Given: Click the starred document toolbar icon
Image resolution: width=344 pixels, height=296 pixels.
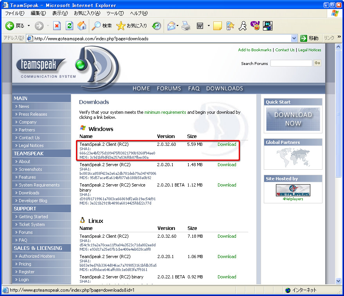Looking at the screenshot, I should pyautogui.click(x=231, y=26).
